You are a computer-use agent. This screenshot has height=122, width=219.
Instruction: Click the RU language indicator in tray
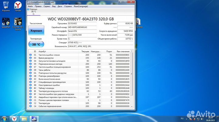(182, 119)
